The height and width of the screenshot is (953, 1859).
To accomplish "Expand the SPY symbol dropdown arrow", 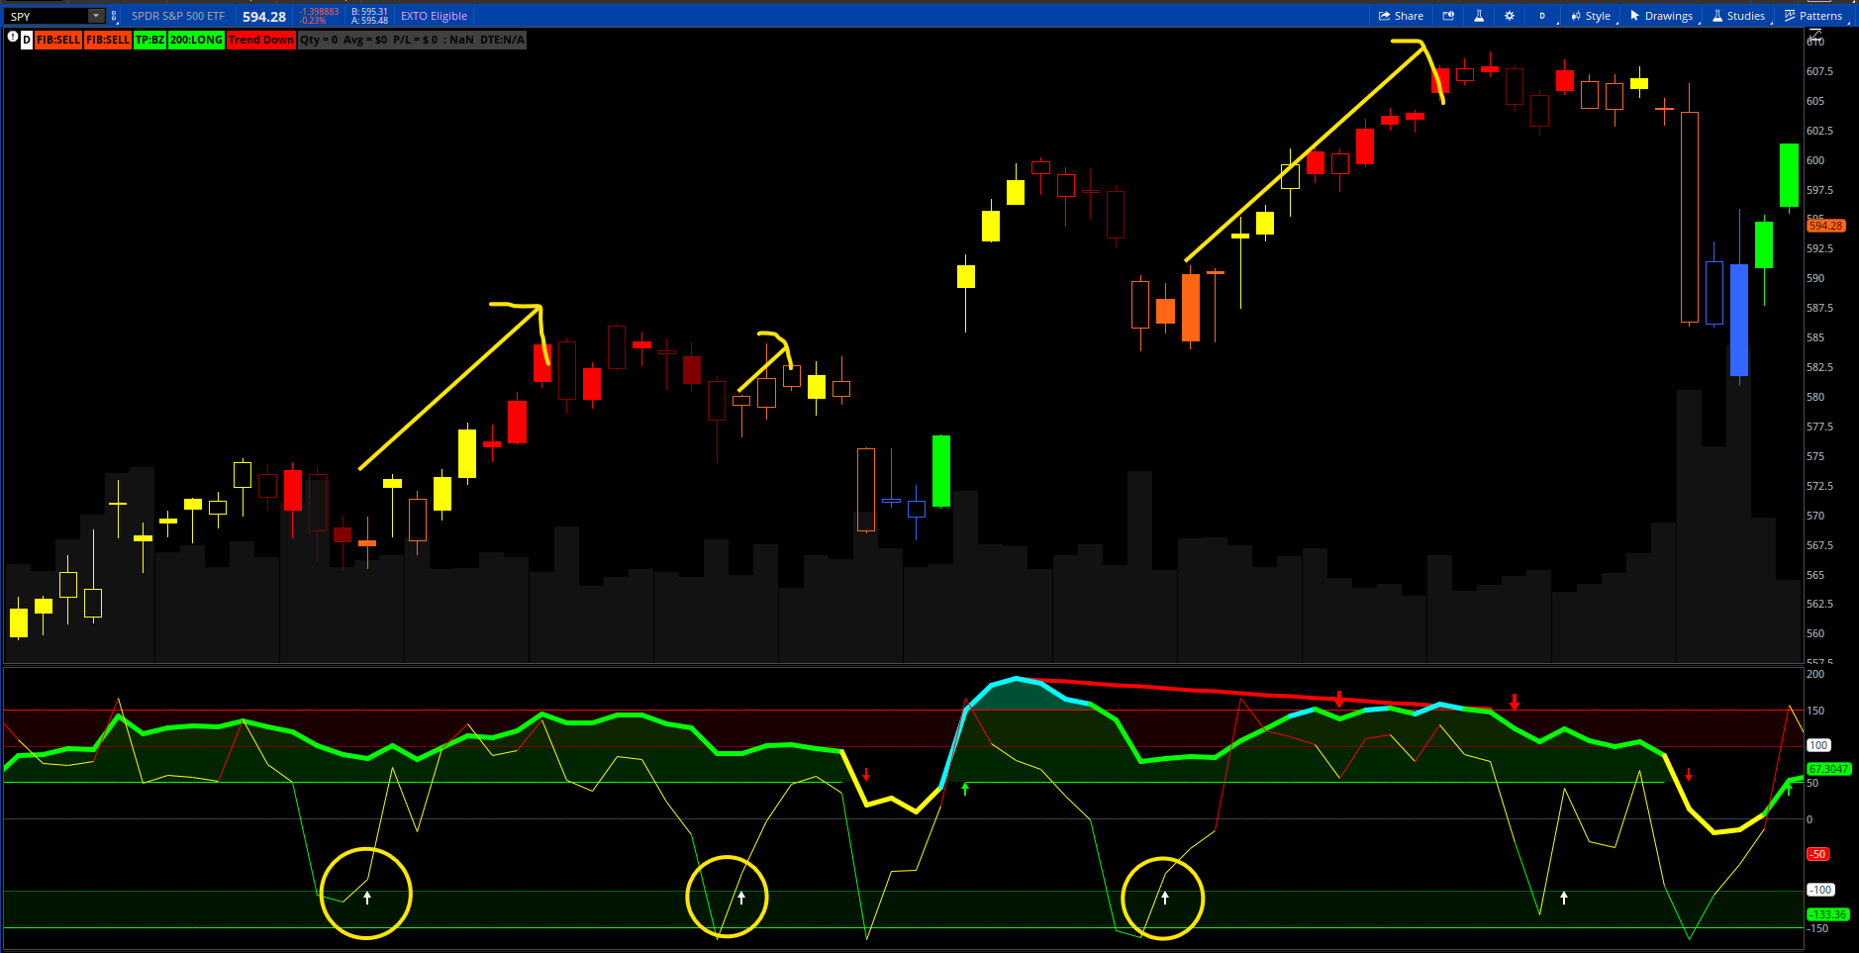I will [96, 16].
